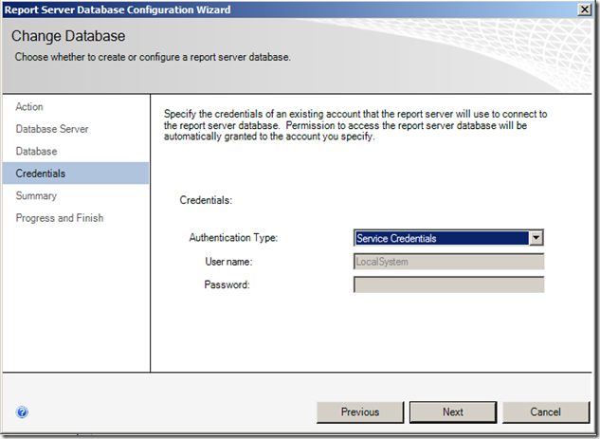Viewport: 600px width, 439px height.
Task: Close the Report Server Configuration Wizard window
Action: [584, 9]
